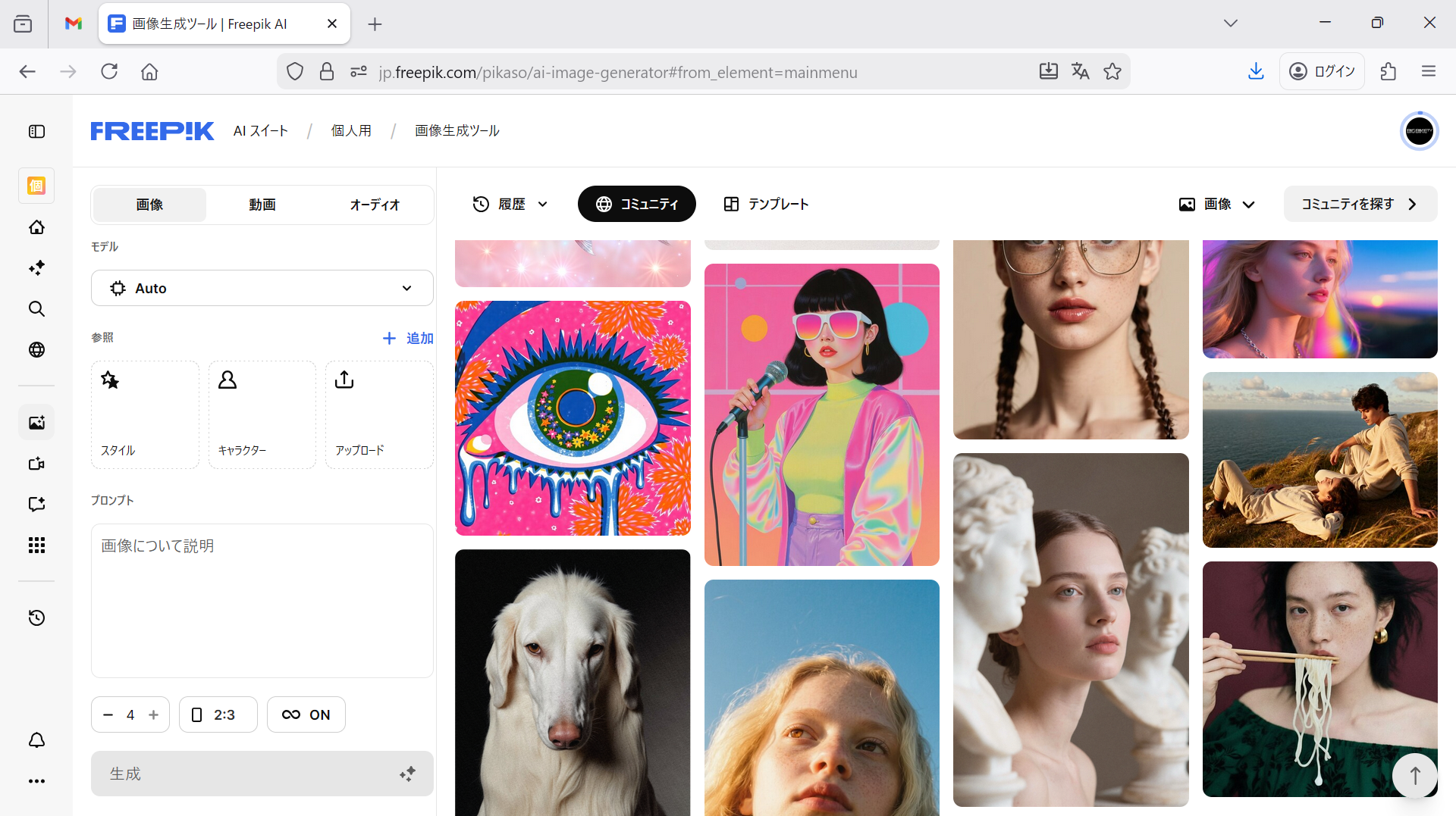The height and width of the screenshot is (816, 1456).
Task: Expand the 履歴 history dropdown
Action: 510,204
